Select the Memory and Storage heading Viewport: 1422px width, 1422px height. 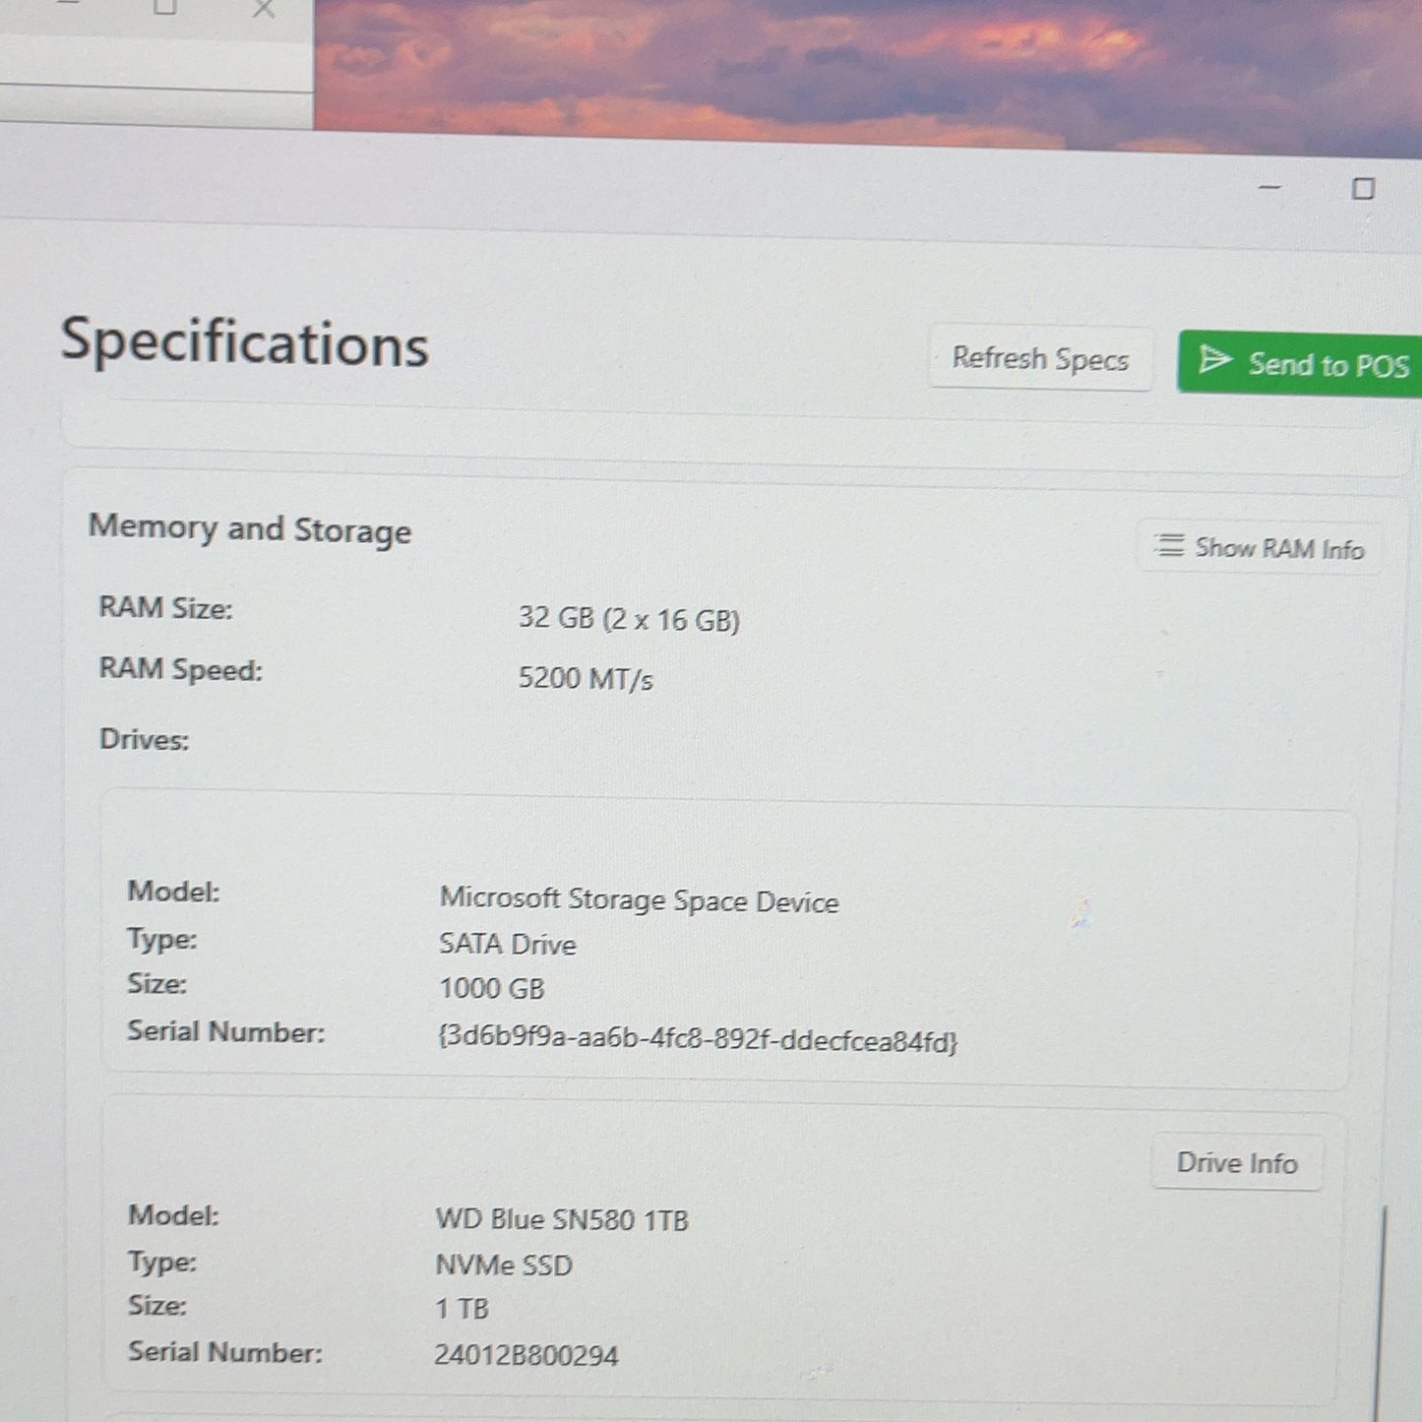coord(250,529)
